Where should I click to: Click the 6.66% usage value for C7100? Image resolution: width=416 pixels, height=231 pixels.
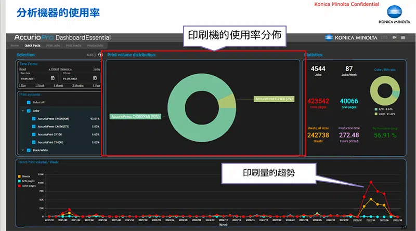[x=96, y=134]
